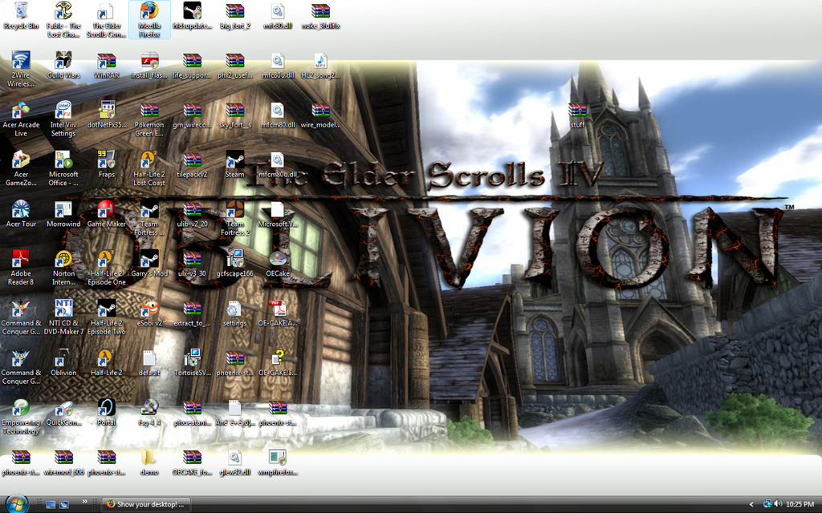
Task: Launch the Guild Wars shortcut
Action: click(63, 65)
